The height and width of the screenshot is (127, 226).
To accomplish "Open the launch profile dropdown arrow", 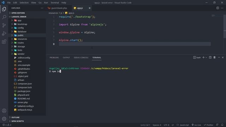I will pos(206,58).
